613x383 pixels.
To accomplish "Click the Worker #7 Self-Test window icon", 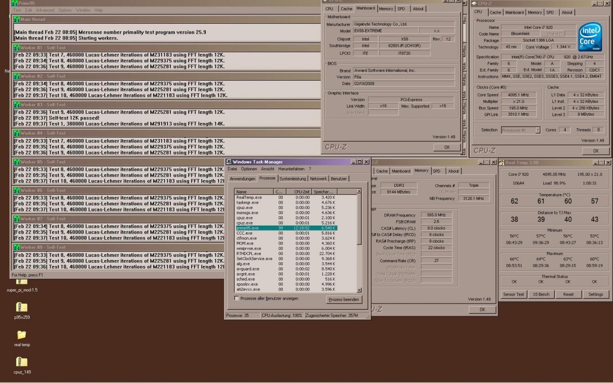I will [x=16, y=219].
